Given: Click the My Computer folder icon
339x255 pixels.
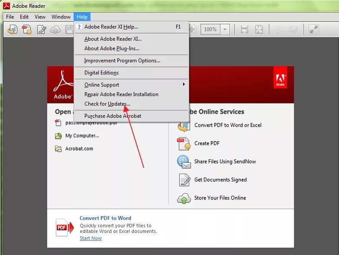Looking at the screenshot, I should point(58,136).
